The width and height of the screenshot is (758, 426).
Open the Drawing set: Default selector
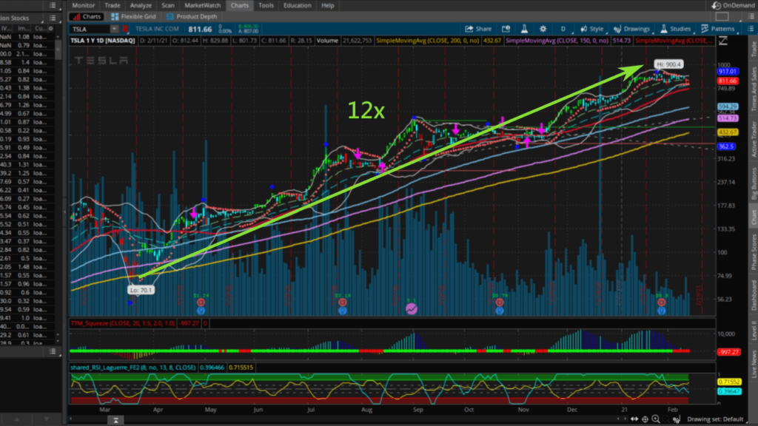715,419
